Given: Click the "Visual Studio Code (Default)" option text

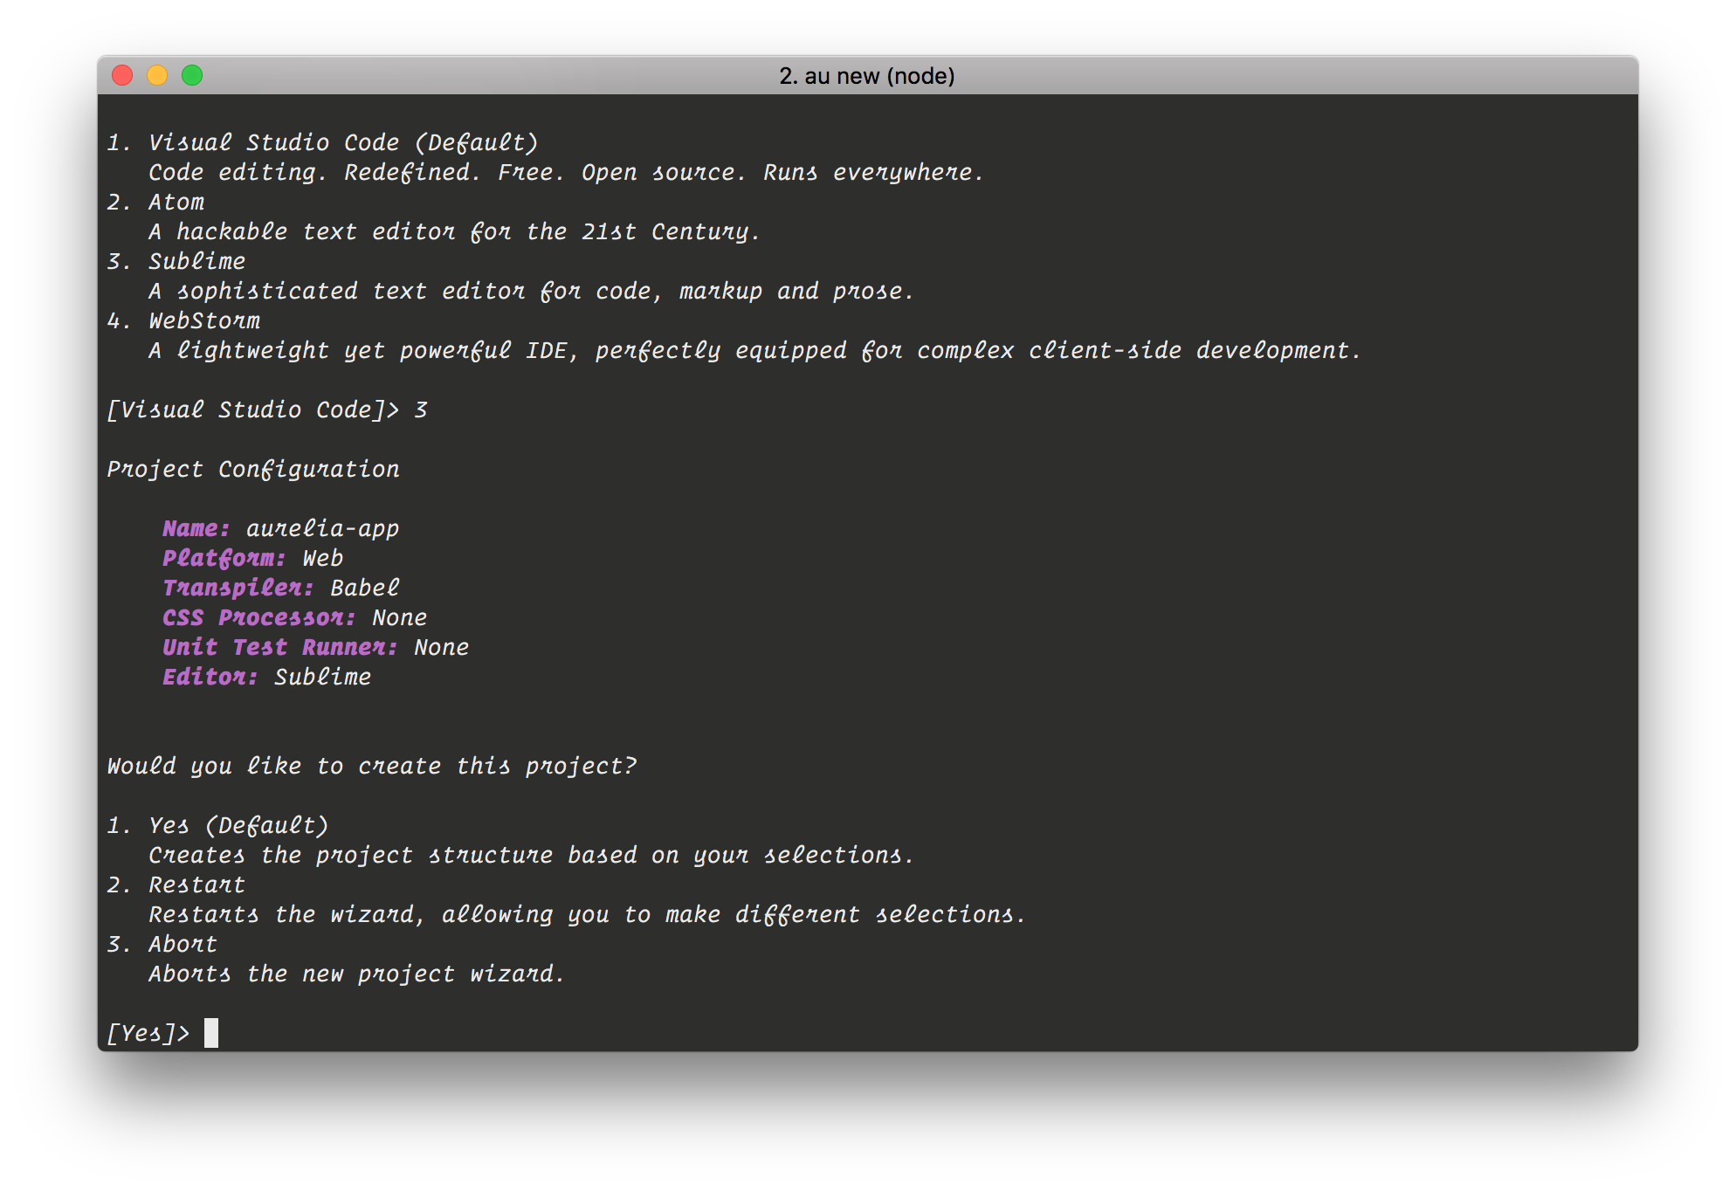Looking at the screenshot, I should pos(342,142).
